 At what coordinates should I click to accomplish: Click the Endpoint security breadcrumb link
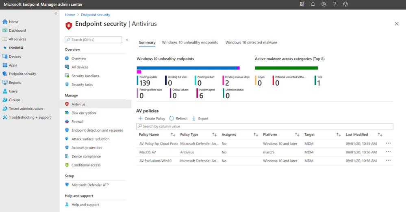(x=96, y=15)
